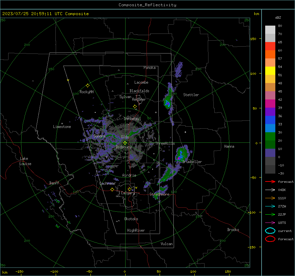
Task: Click the Lacombe town label
Action: 141,82
